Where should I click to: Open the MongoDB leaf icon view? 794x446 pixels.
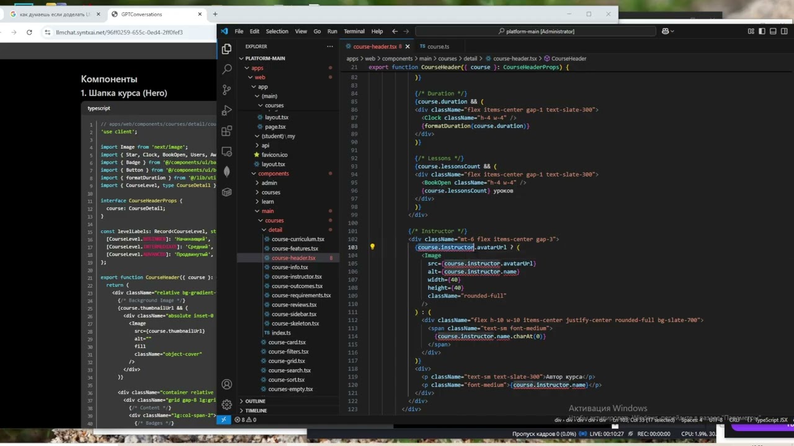pos(226,172)
